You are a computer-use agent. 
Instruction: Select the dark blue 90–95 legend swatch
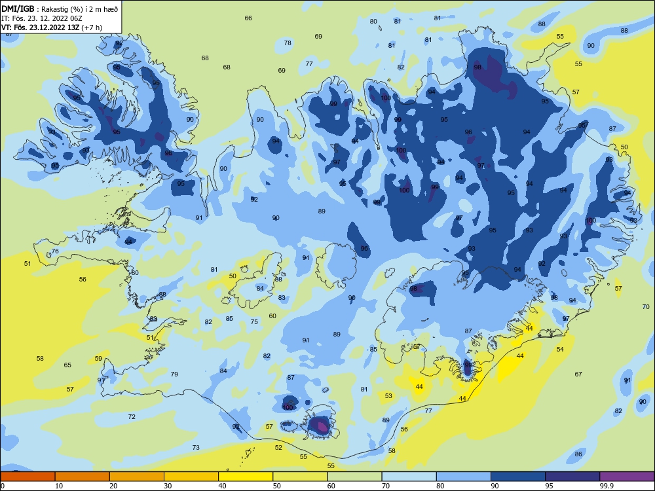518,477
